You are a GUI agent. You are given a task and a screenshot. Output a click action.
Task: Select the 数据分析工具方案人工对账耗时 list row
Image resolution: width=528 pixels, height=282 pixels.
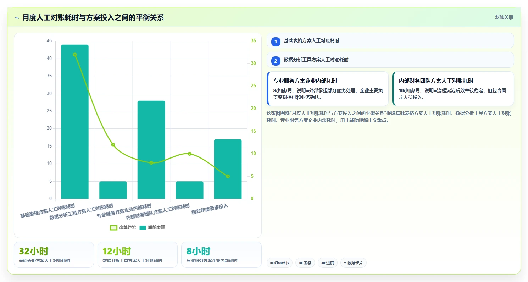(x=390, y=60)
